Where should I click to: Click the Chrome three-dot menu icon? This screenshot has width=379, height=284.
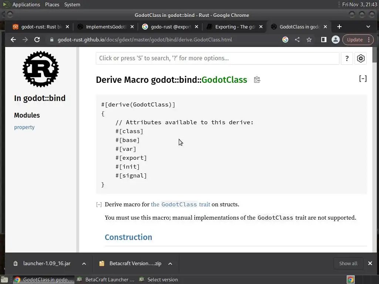click(369, 40)
